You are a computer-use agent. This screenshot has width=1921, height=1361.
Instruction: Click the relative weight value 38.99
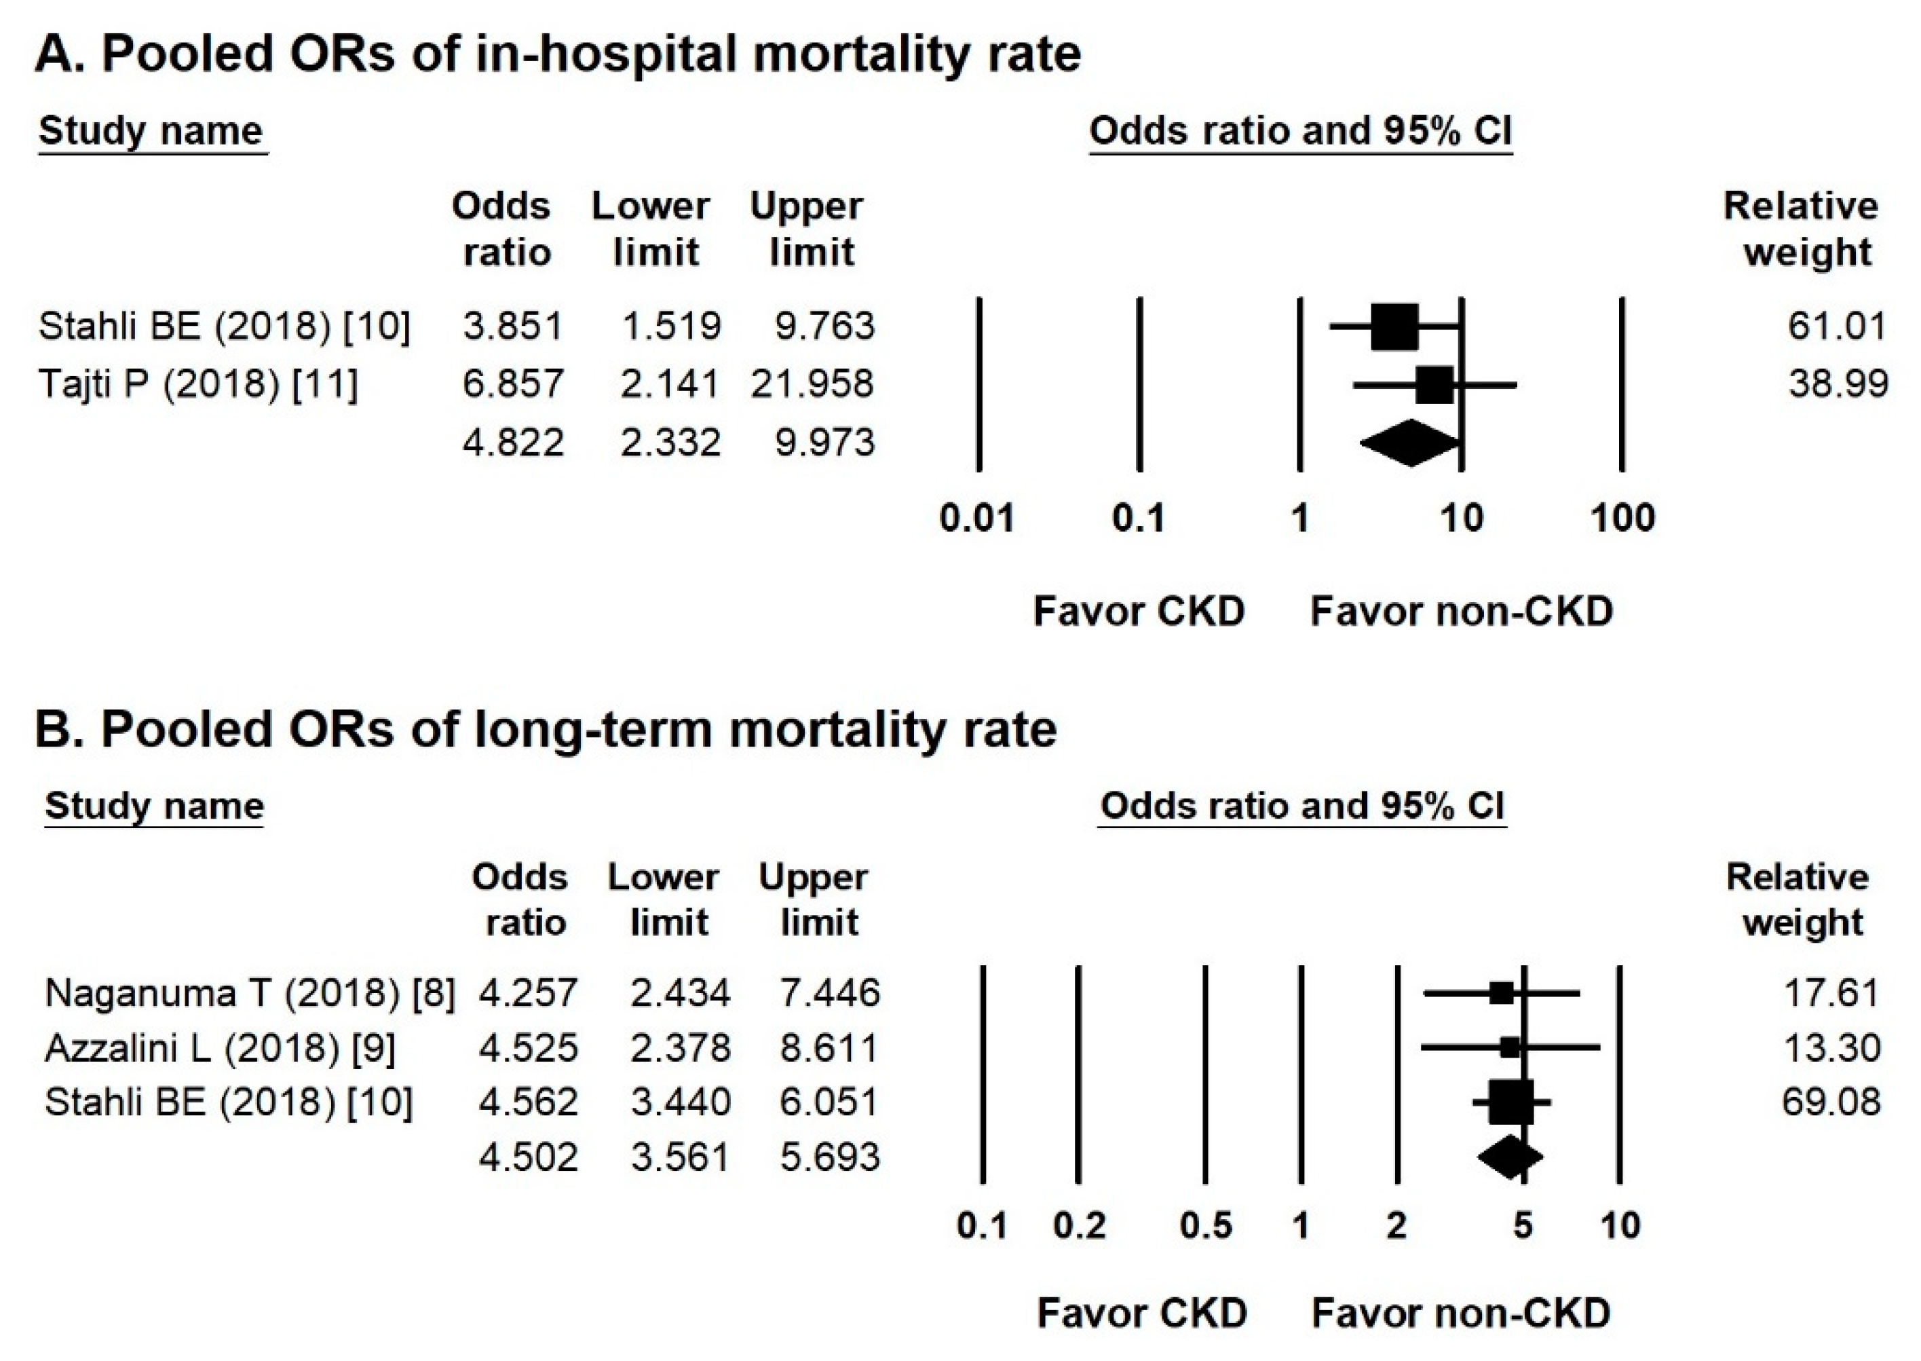click(x=1838, y=384)
